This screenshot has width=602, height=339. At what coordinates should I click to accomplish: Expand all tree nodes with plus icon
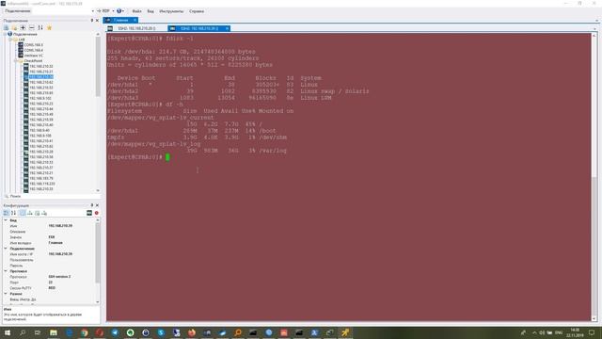click(x=23, y=27)
